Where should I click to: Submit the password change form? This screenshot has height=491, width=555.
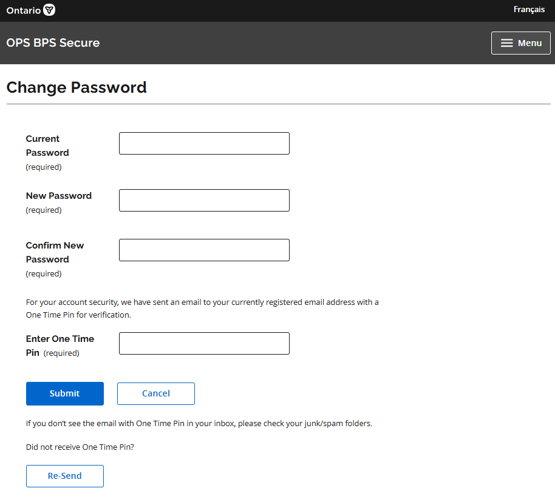64,393
